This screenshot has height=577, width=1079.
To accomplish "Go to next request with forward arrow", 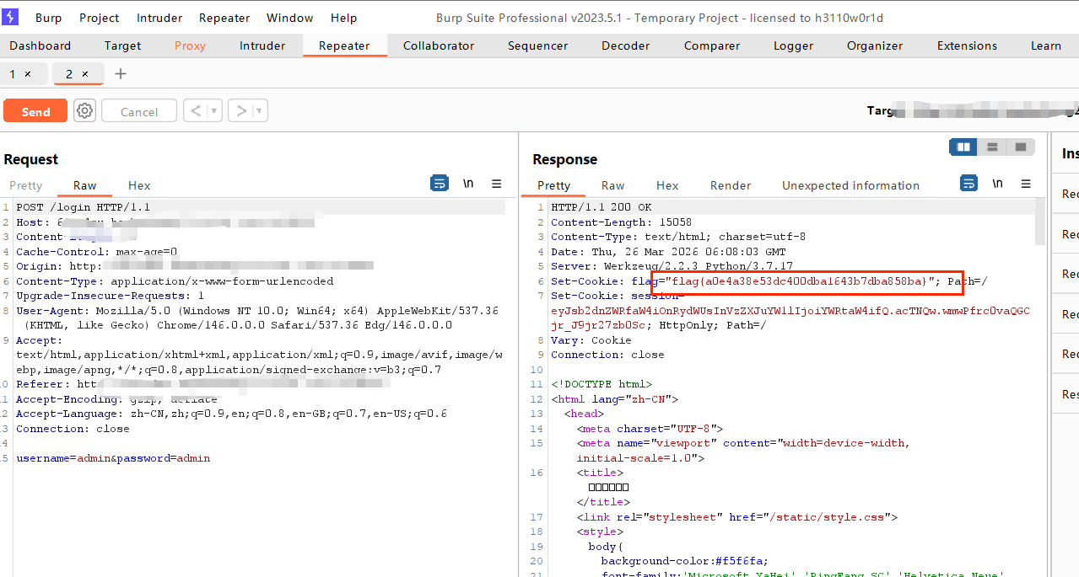I will pos(240,110).
